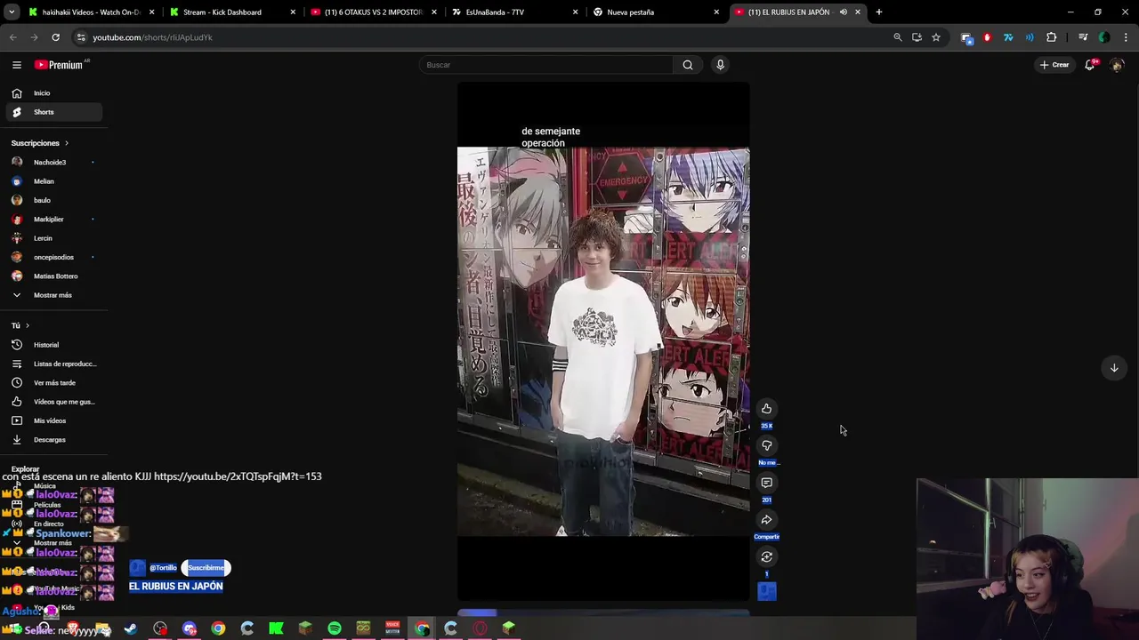Subscribe with the Suscribirme button
This screenshot has height=640, width=1139.
(206, 568)
